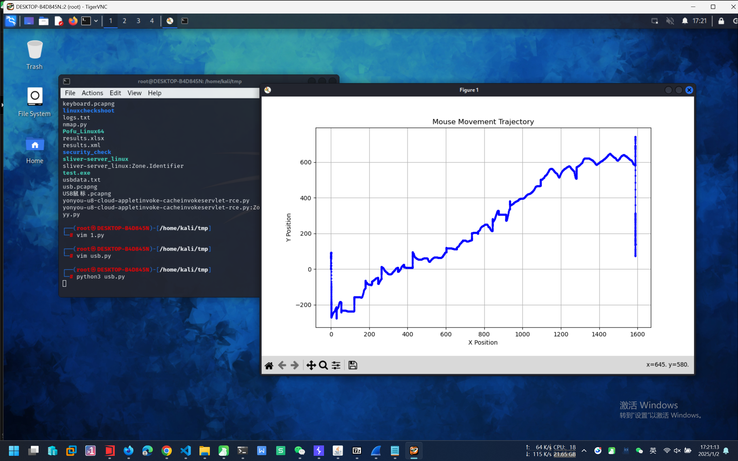Toggle the Pan axes tool
The width and height of the screenshot is (738, 461).
(x=311, y=365)
